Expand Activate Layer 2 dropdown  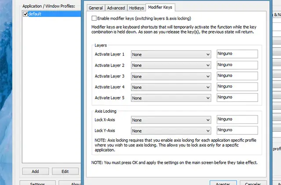[x=171, y=65]
